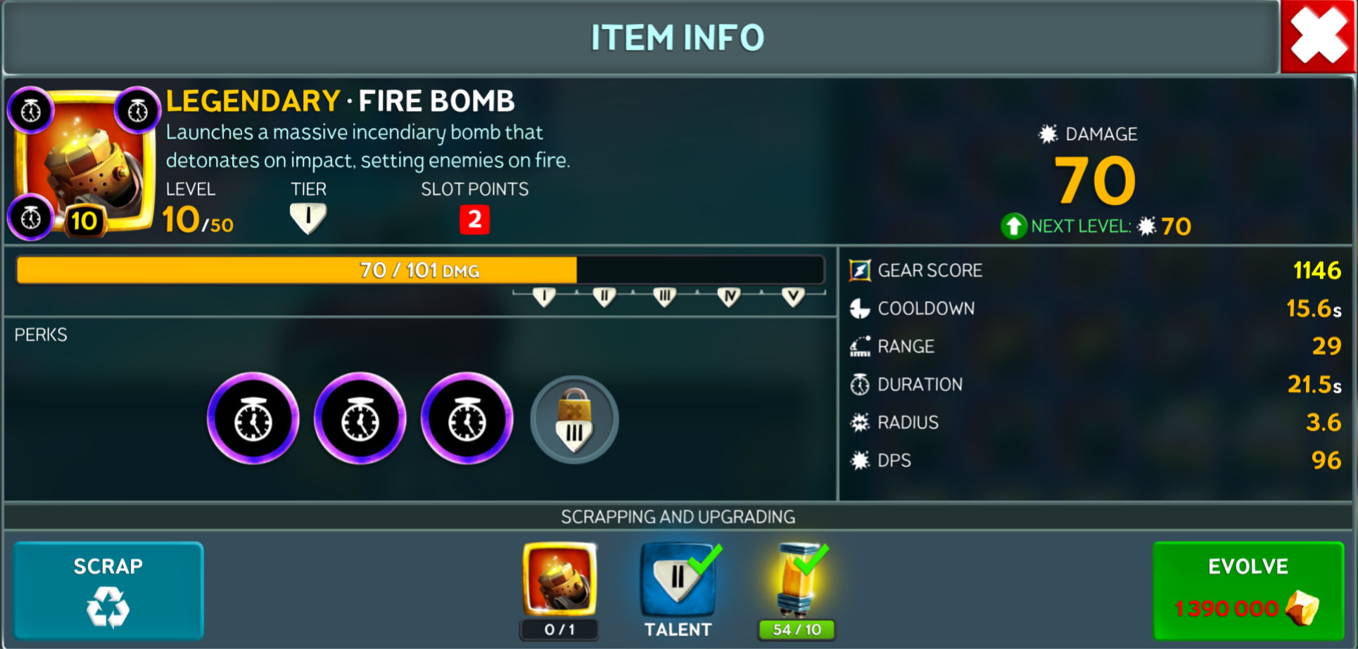The height and width of the screenshot is (649, 1358).
Task: Select tier III marker under damage bar
Action: [x=664, y=297]
